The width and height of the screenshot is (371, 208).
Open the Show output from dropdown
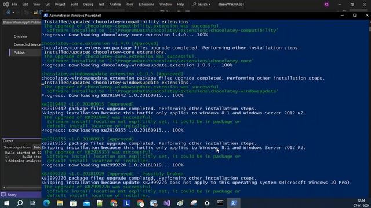click(x=37, y=147)
